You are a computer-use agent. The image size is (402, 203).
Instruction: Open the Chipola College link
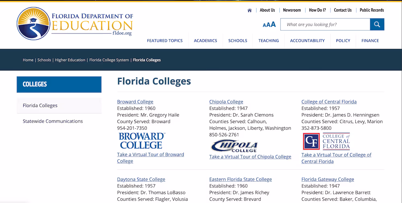[x=226, y=101]
